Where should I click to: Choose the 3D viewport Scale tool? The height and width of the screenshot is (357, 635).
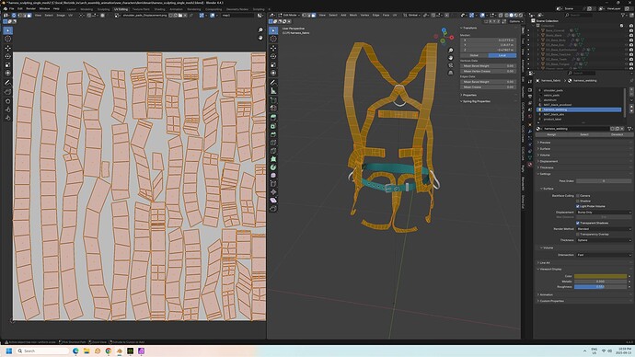point(273,64)
